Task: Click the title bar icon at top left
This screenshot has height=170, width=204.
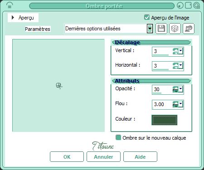Action: tap(10, 5)
